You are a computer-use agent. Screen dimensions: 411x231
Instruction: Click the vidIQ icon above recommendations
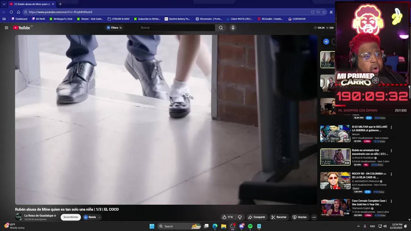(x=326, y=41)
